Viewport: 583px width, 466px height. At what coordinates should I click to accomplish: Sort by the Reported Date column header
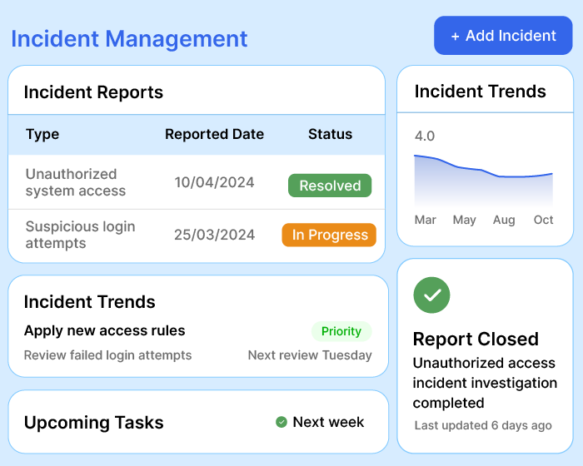[x=214, y=134]
